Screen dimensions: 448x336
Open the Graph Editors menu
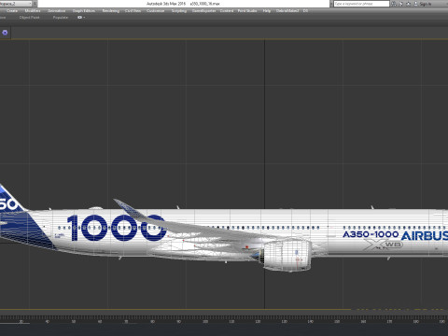click(x=84, y=11)
